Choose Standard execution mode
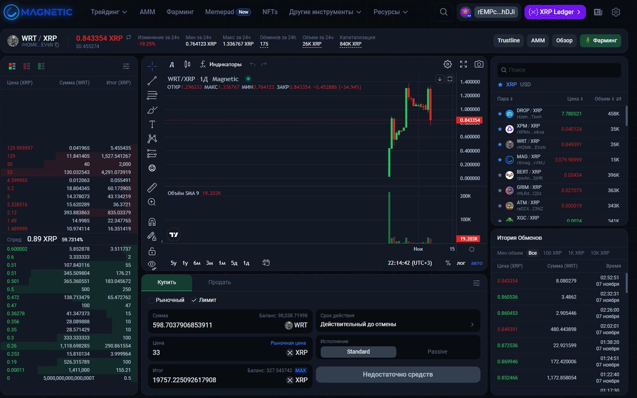 [x=358, y=352]
